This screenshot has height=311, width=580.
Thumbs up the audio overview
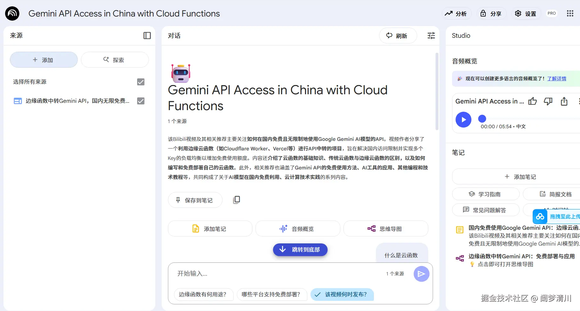[x=532, y=101]
